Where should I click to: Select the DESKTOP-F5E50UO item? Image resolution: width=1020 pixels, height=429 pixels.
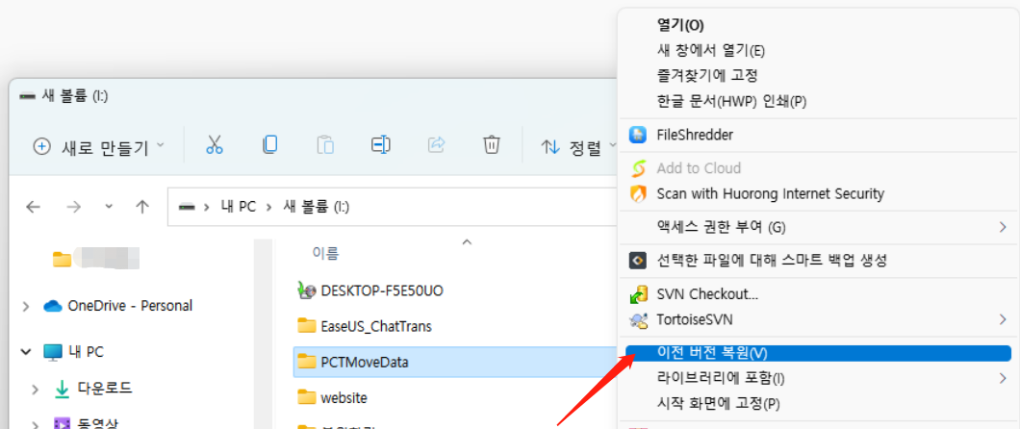tap(382, 290)
